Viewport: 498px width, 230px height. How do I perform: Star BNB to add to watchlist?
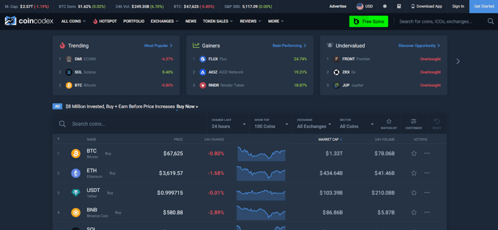tap(414, 212)
